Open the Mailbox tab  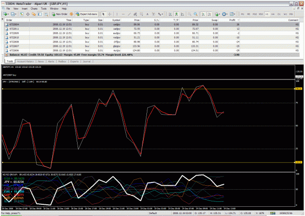click(x=62, y=61)
